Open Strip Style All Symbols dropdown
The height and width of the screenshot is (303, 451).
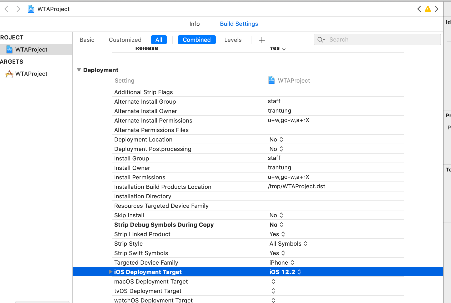coord(288,244)
